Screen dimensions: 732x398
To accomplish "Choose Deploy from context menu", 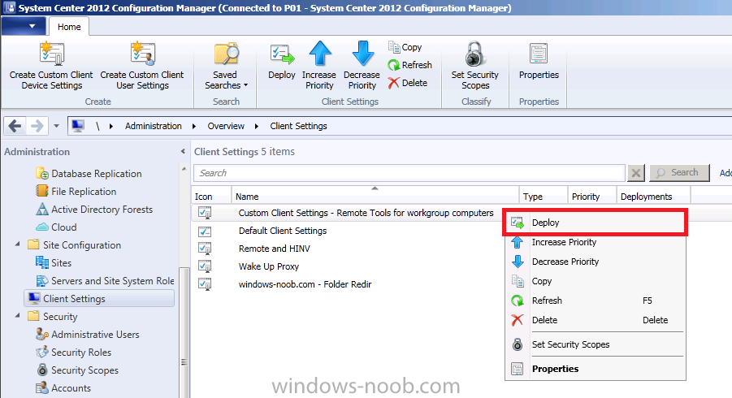I will [595, 223].
